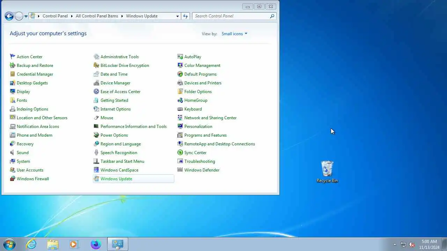The image size is (447, 251).
Task: Open RemoteApp and Desktop Connections link
Action: tap(220, 144)
